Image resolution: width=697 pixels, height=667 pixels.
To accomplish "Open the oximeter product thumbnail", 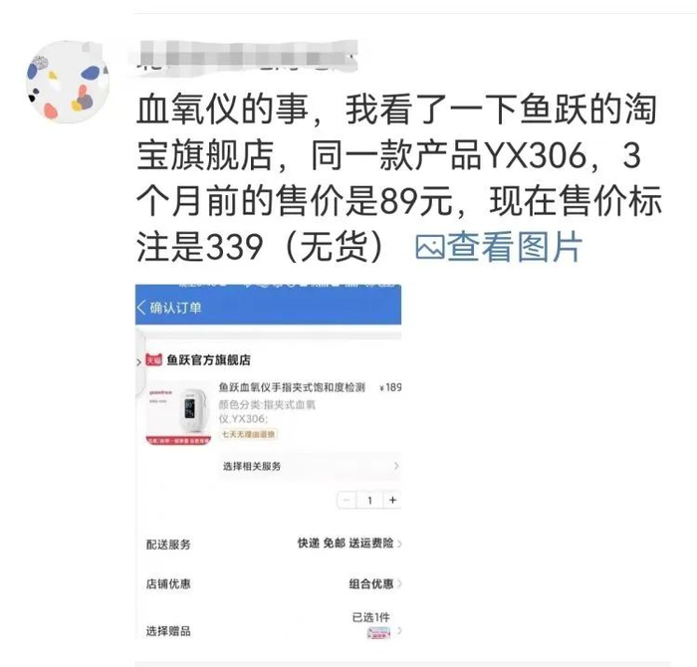I will pyautogui.click(x=178, y=413).
